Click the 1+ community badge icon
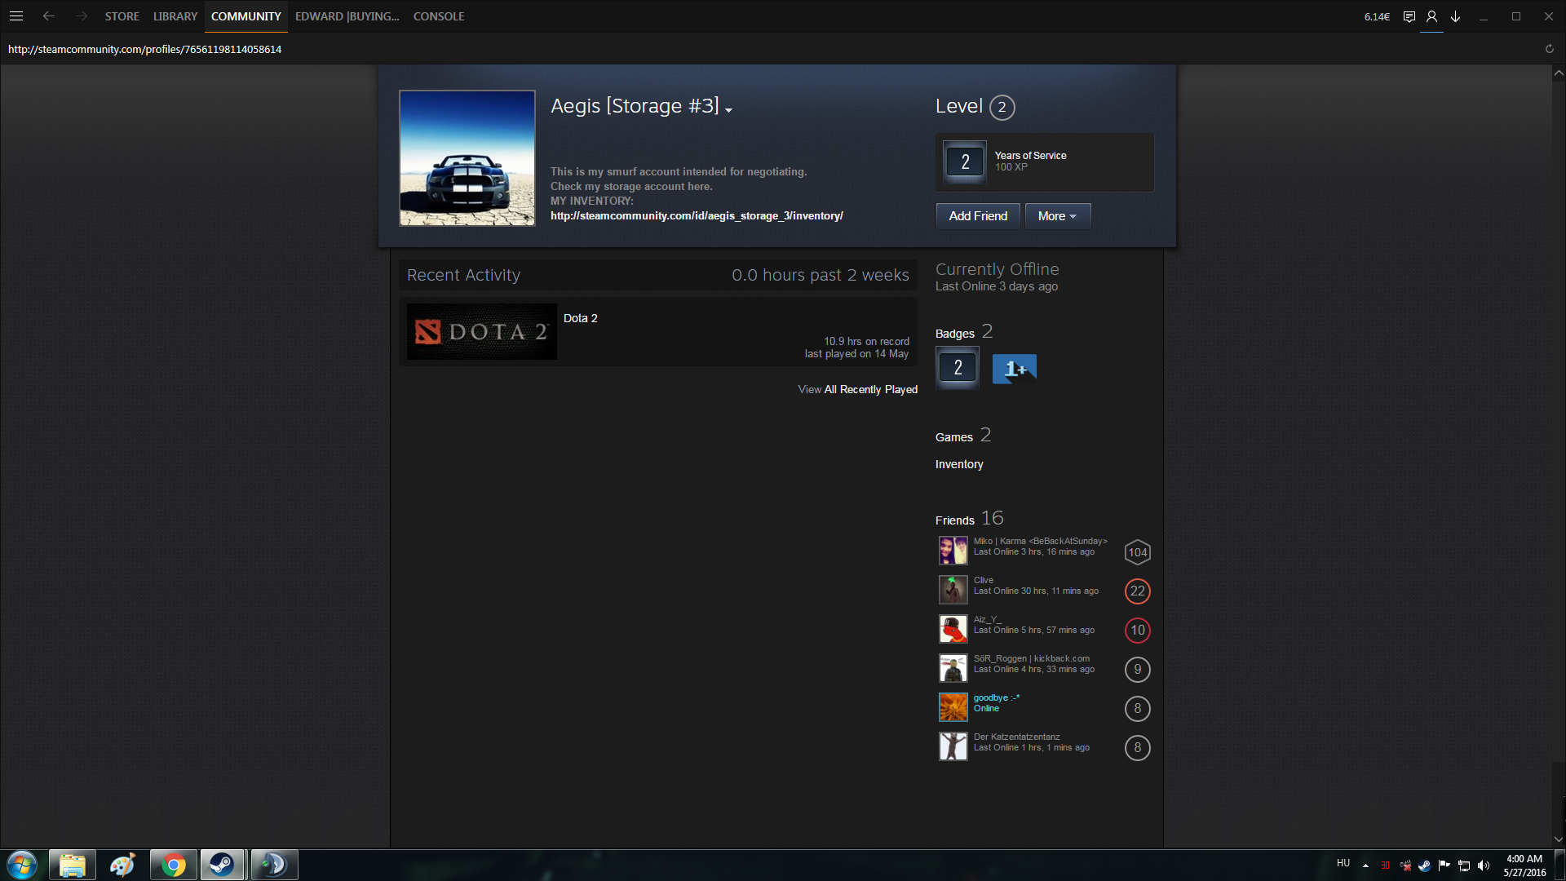Screen dimensions: 1566x881 click(x=1014, y=369)
